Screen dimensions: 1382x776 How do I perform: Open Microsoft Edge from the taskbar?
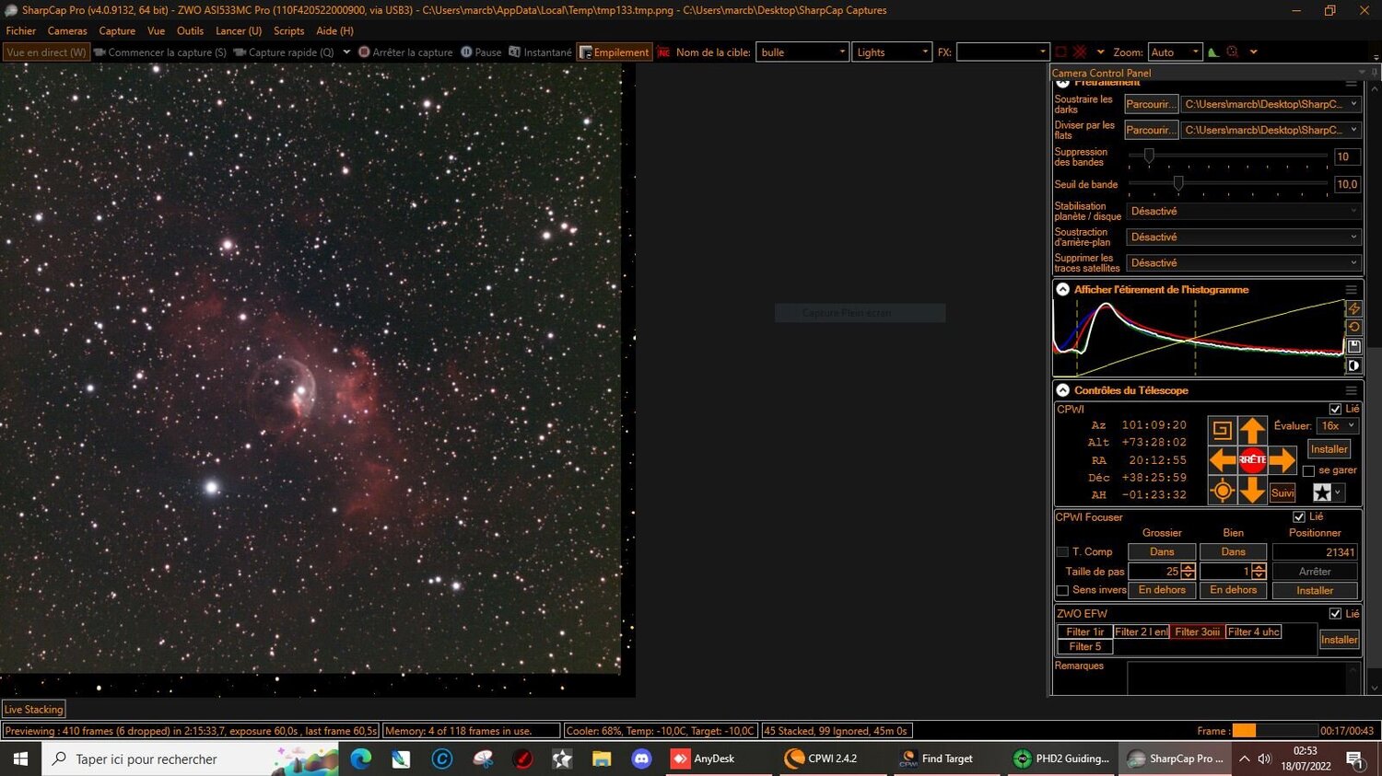[x=360, y=759]
